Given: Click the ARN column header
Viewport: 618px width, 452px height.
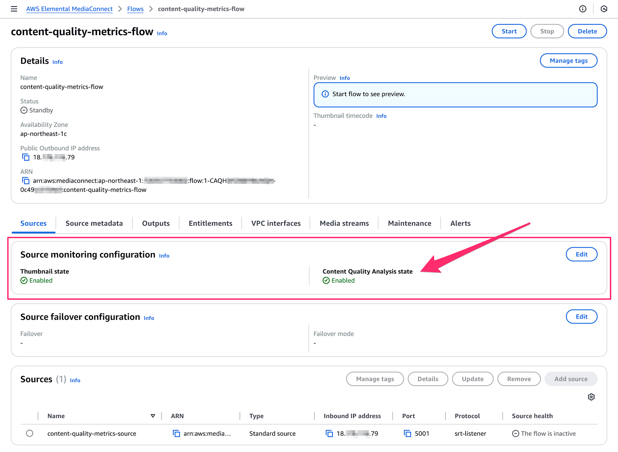Looking at the screenshot, I should click(177, 416).
